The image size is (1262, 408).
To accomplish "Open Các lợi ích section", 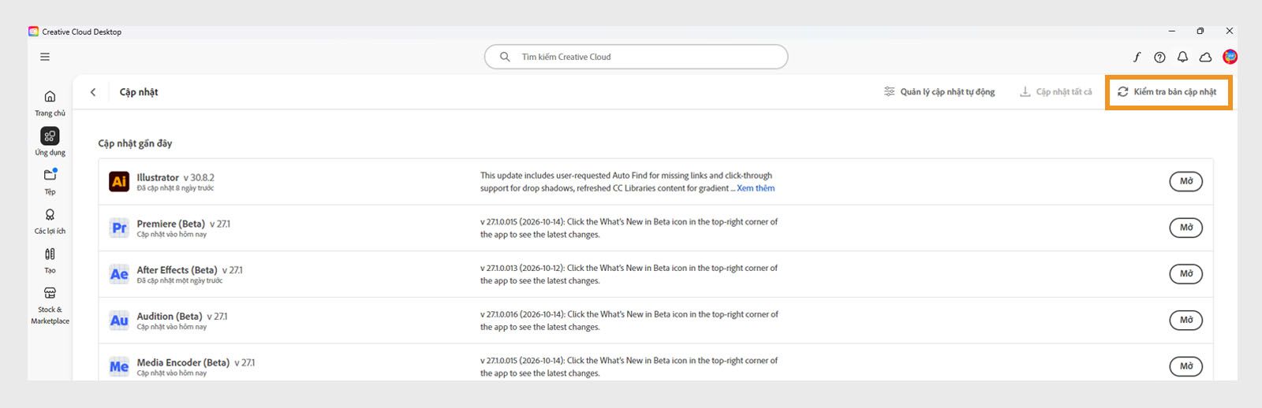I will coord(50,221).
